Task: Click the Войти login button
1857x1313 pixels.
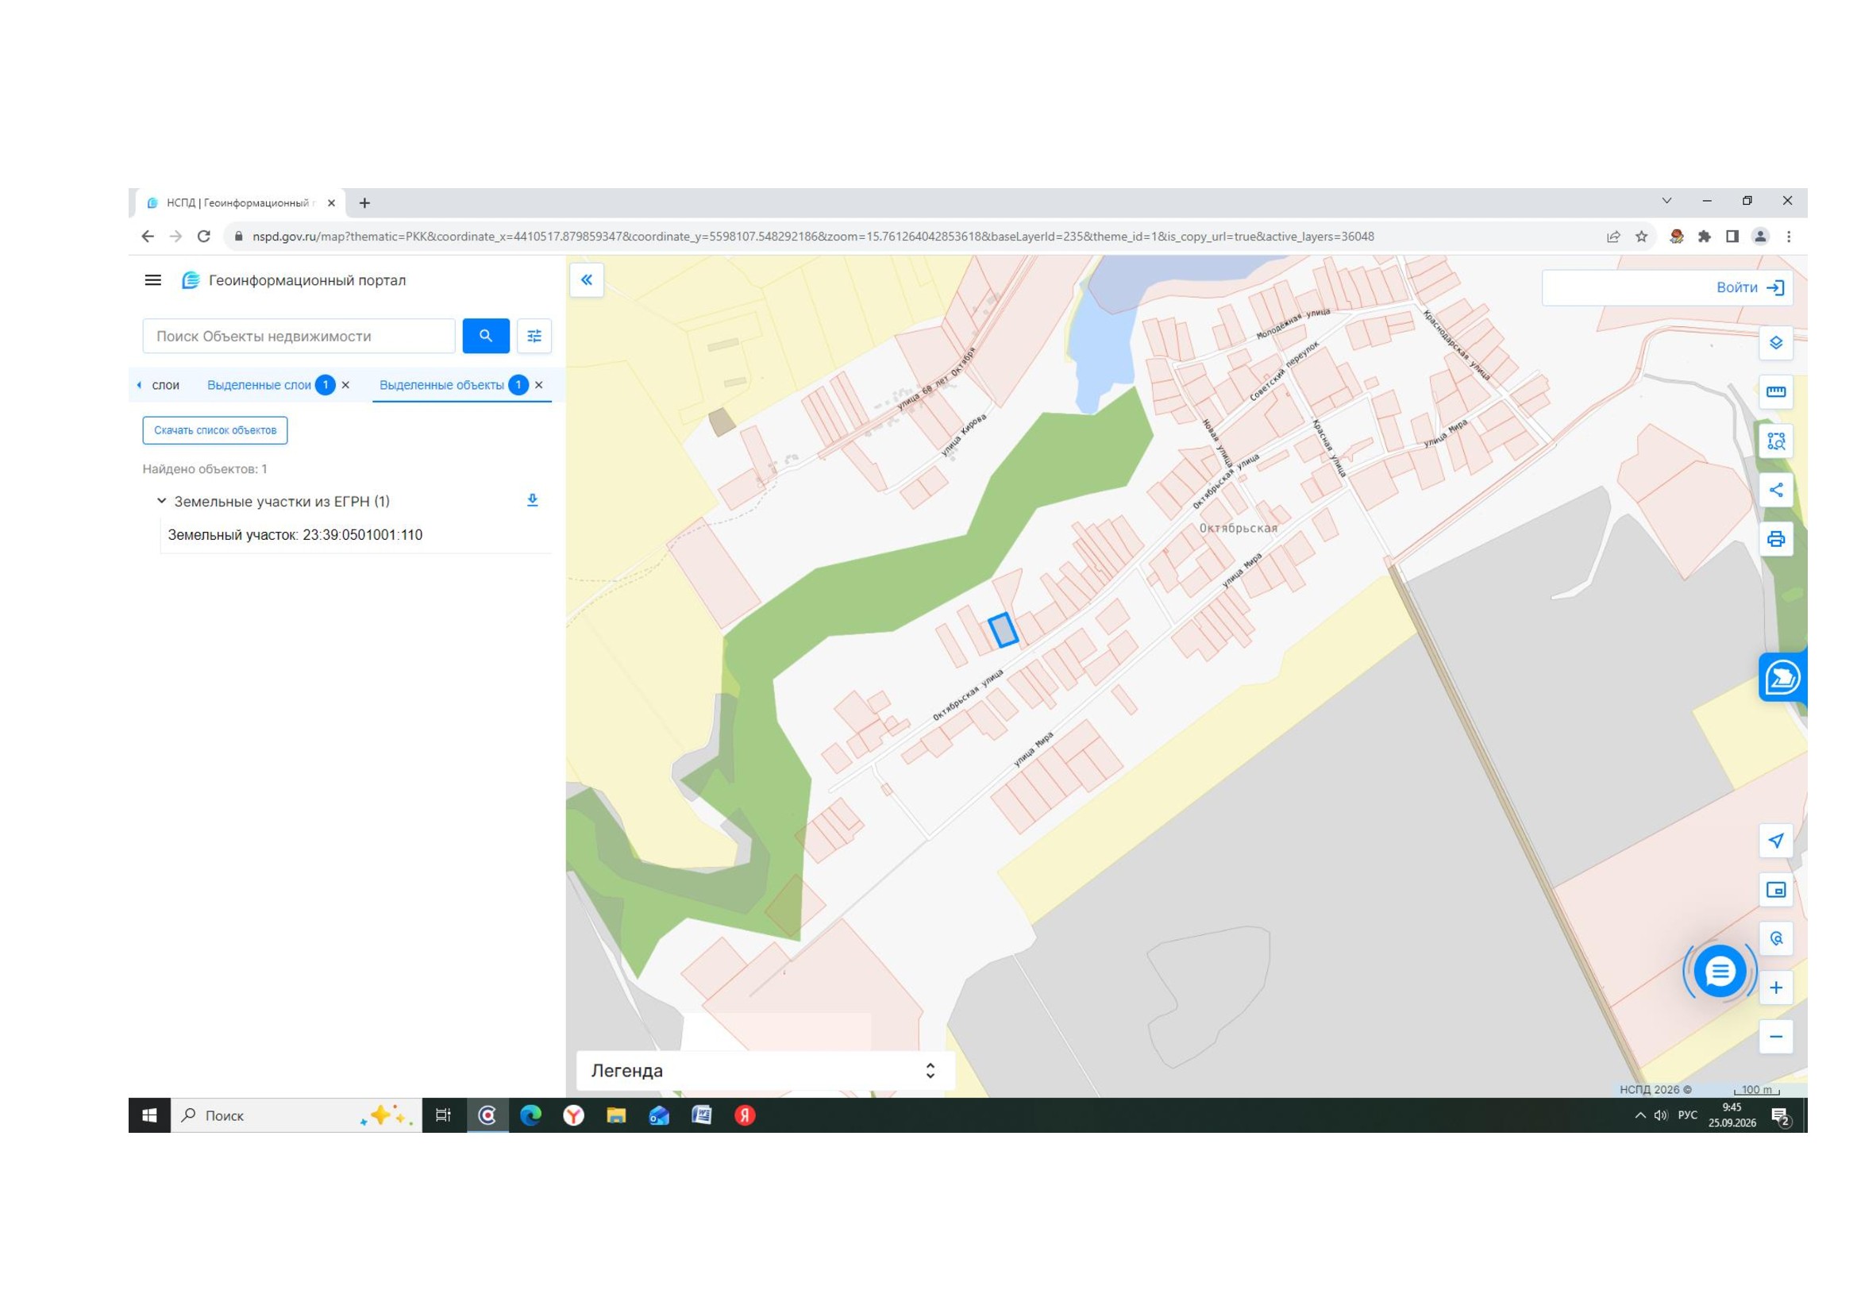Action: [x=1750, y=288]
